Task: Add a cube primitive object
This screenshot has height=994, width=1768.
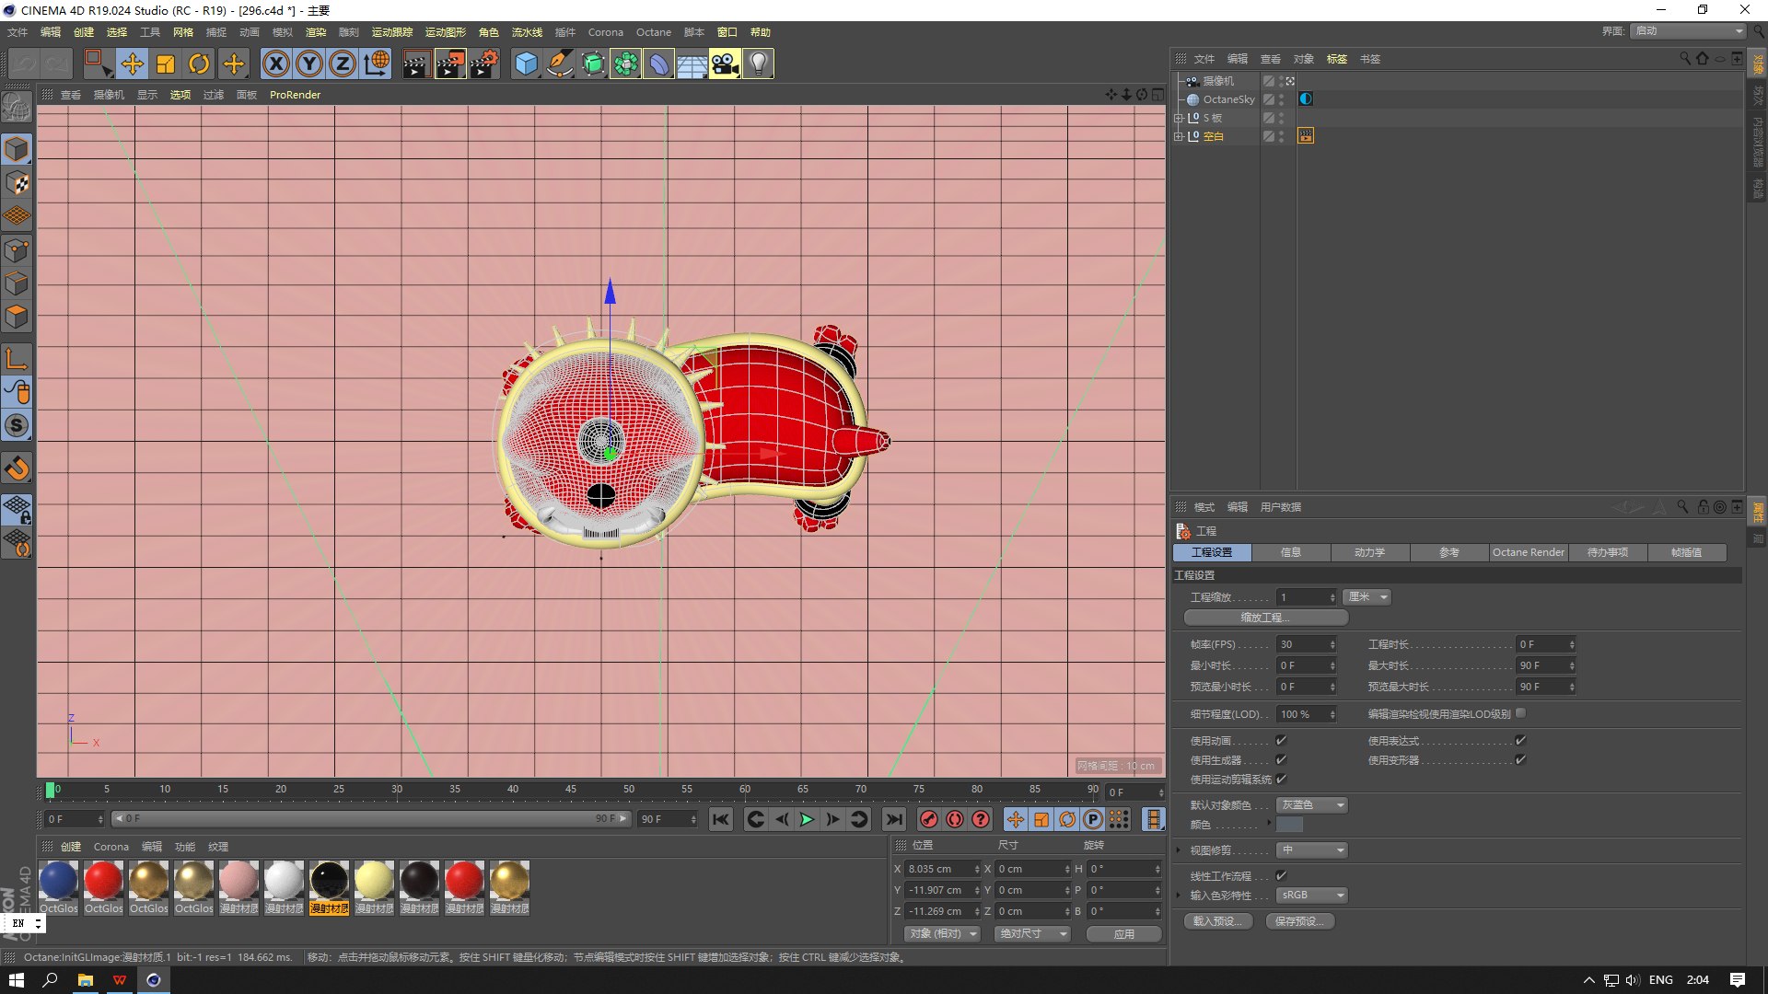Action: pos(526,64)
